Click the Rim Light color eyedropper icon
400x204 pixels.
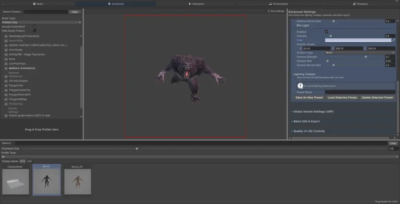393,40
